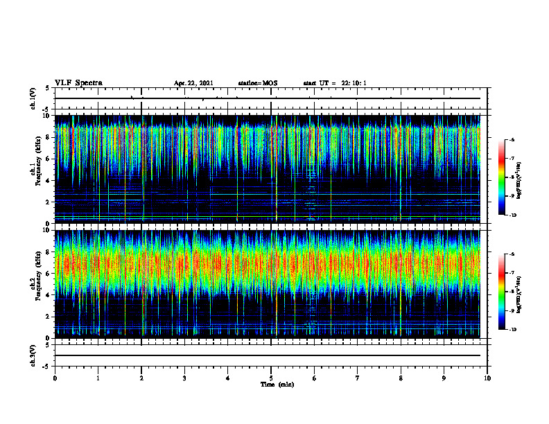Click the "8" kHz tick on ch.1 frequency axis
Viewport: 549px width, 424px height.
click(x=48, y=137)
